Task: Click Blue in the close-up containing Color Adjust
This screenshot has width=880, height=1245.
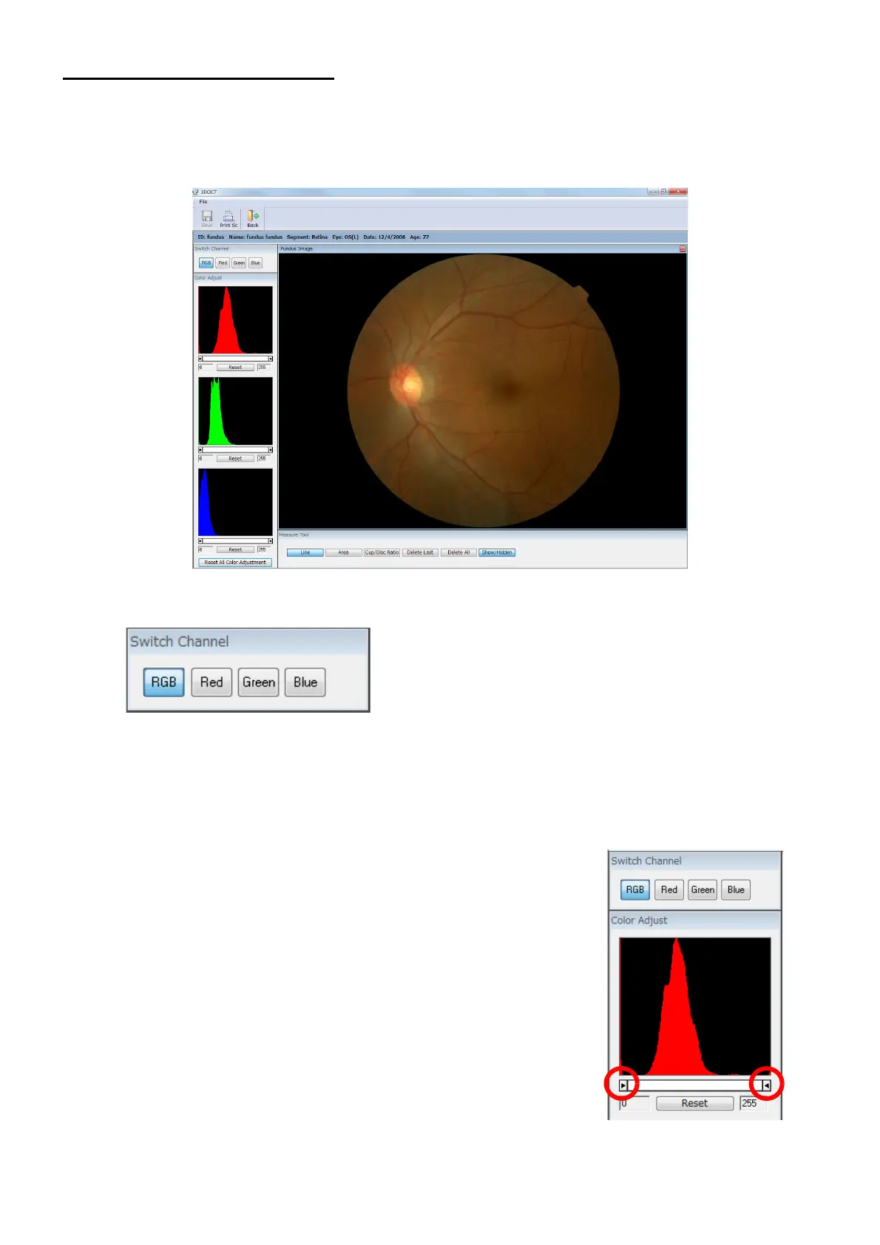Action: pyautogui.click(x=736, y=889)
